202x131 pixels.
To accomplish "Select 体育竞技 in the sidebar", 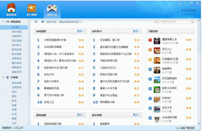I will point(16,58).
